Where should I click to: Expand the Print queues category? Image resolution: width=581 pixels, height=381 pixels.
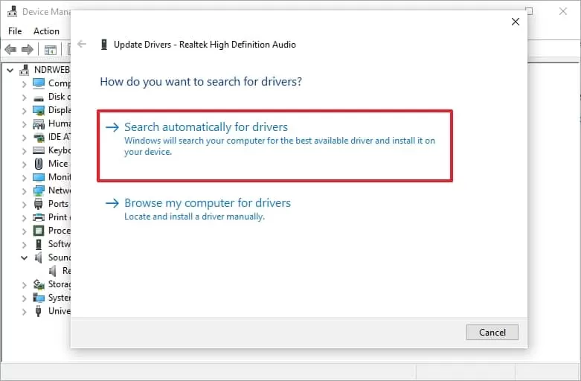pyautogui.click(x=25, y=217)
